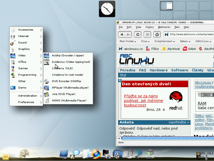
Task: Expand the Office submenu
Action: coord(26,62)
